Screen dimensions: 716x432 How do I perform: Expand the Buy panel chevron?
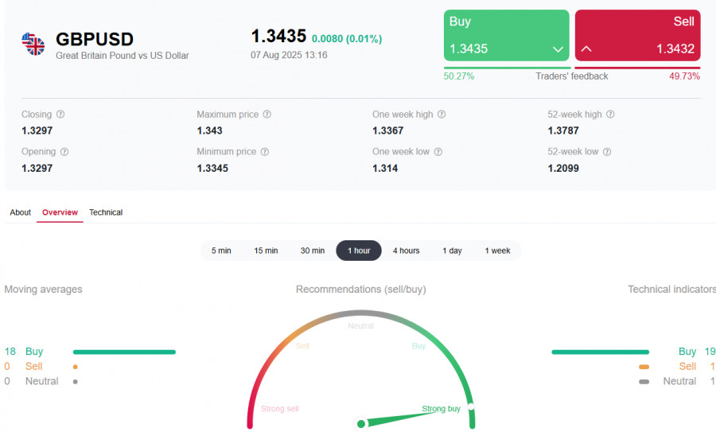pyautogui.click(x=558, y=49)
